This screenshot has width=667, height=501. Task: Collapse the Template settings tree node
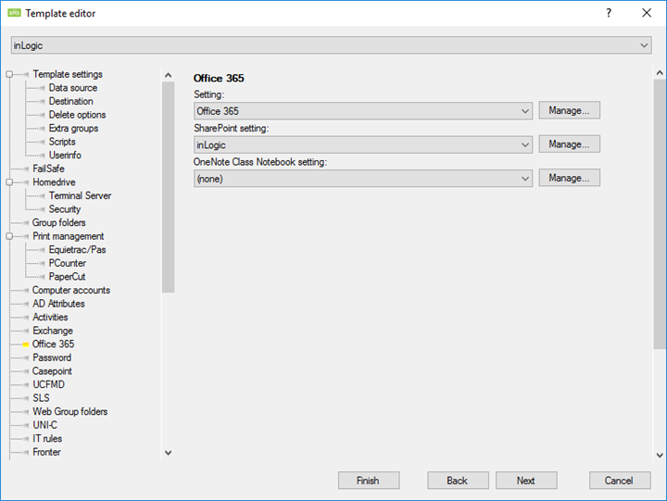pyautogui.click(x=8, y=75)
